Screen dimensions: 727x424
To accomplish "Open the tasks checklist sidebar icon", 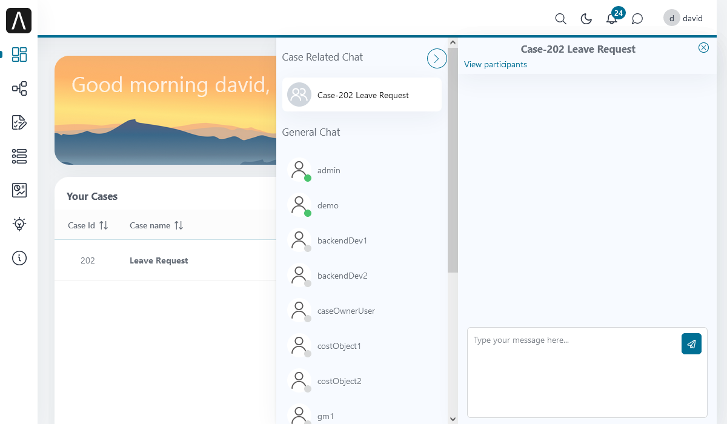I will point(19,122).
